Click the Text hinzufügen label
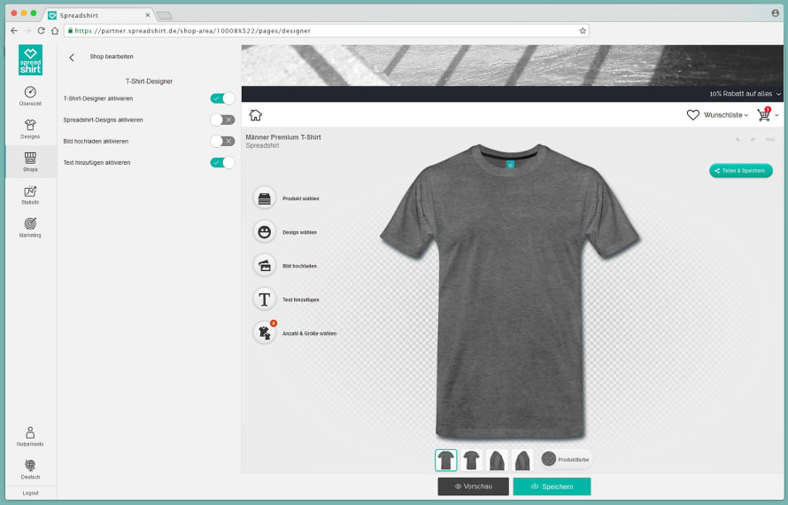The height and width of the screenshot is (505, 788). click(x=300, y=299)
